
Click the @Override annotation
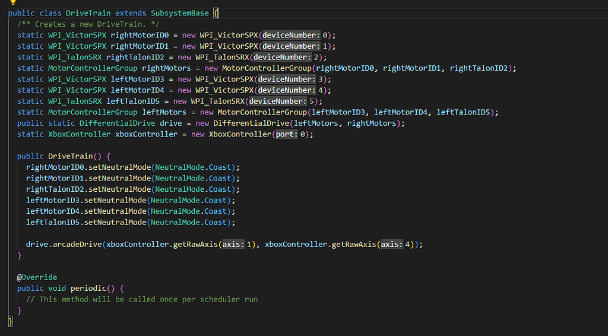37,277
